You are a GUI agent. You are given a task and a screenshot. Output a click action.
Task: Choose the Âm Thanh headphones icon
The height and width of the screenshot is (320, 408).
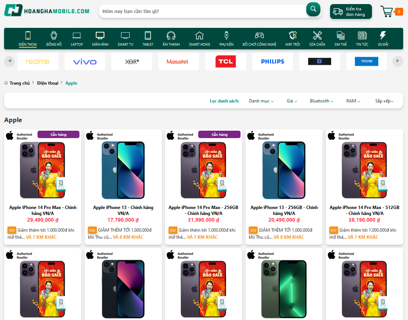coord(171,36)
